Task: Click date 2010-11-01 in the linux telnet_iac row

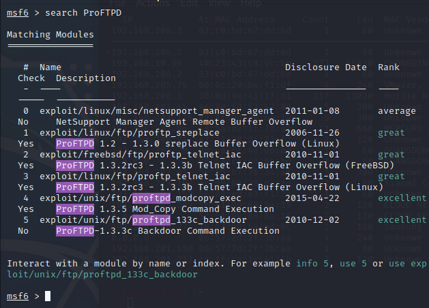Action: 312,176
